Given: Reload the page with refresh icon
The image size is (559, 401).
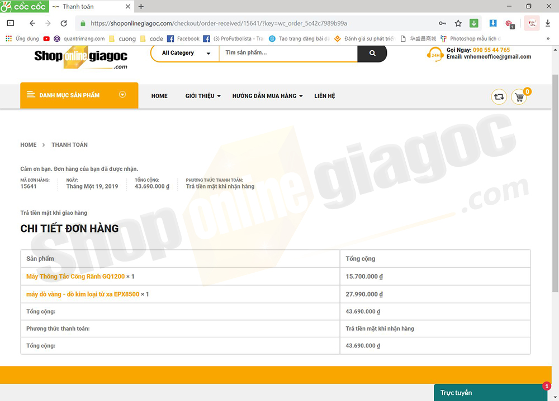Looking at the screenshot, I should [64, 23].
